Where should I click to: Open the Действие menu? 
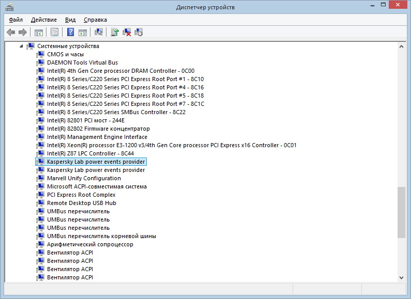[x=44, y=20]
